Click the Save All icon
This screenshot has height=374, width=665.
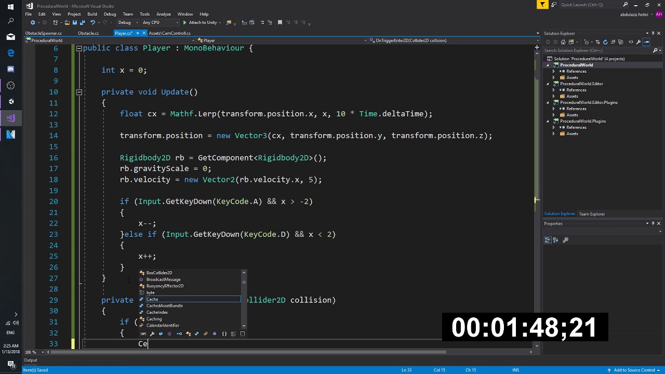coord(82,22)
